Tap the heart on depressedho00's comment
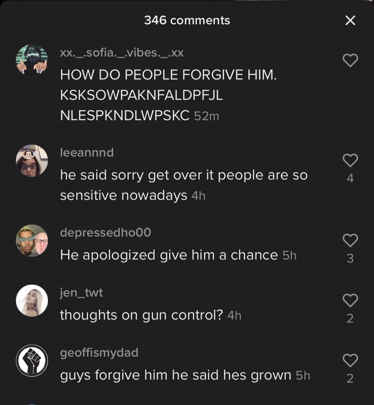The width and height of the screenshot is (374, 405). coord(350,240)
